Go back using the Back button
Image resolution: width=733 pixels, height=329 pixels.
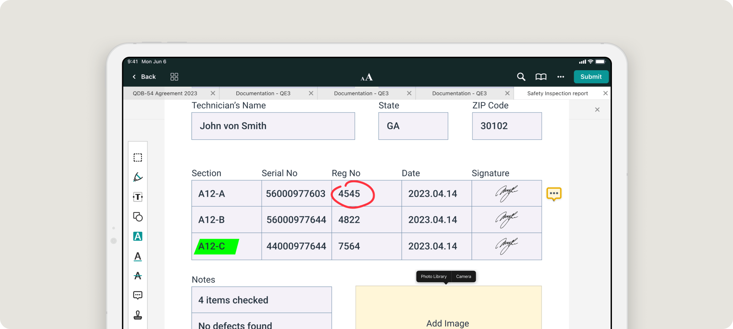[x=144, y=77]
